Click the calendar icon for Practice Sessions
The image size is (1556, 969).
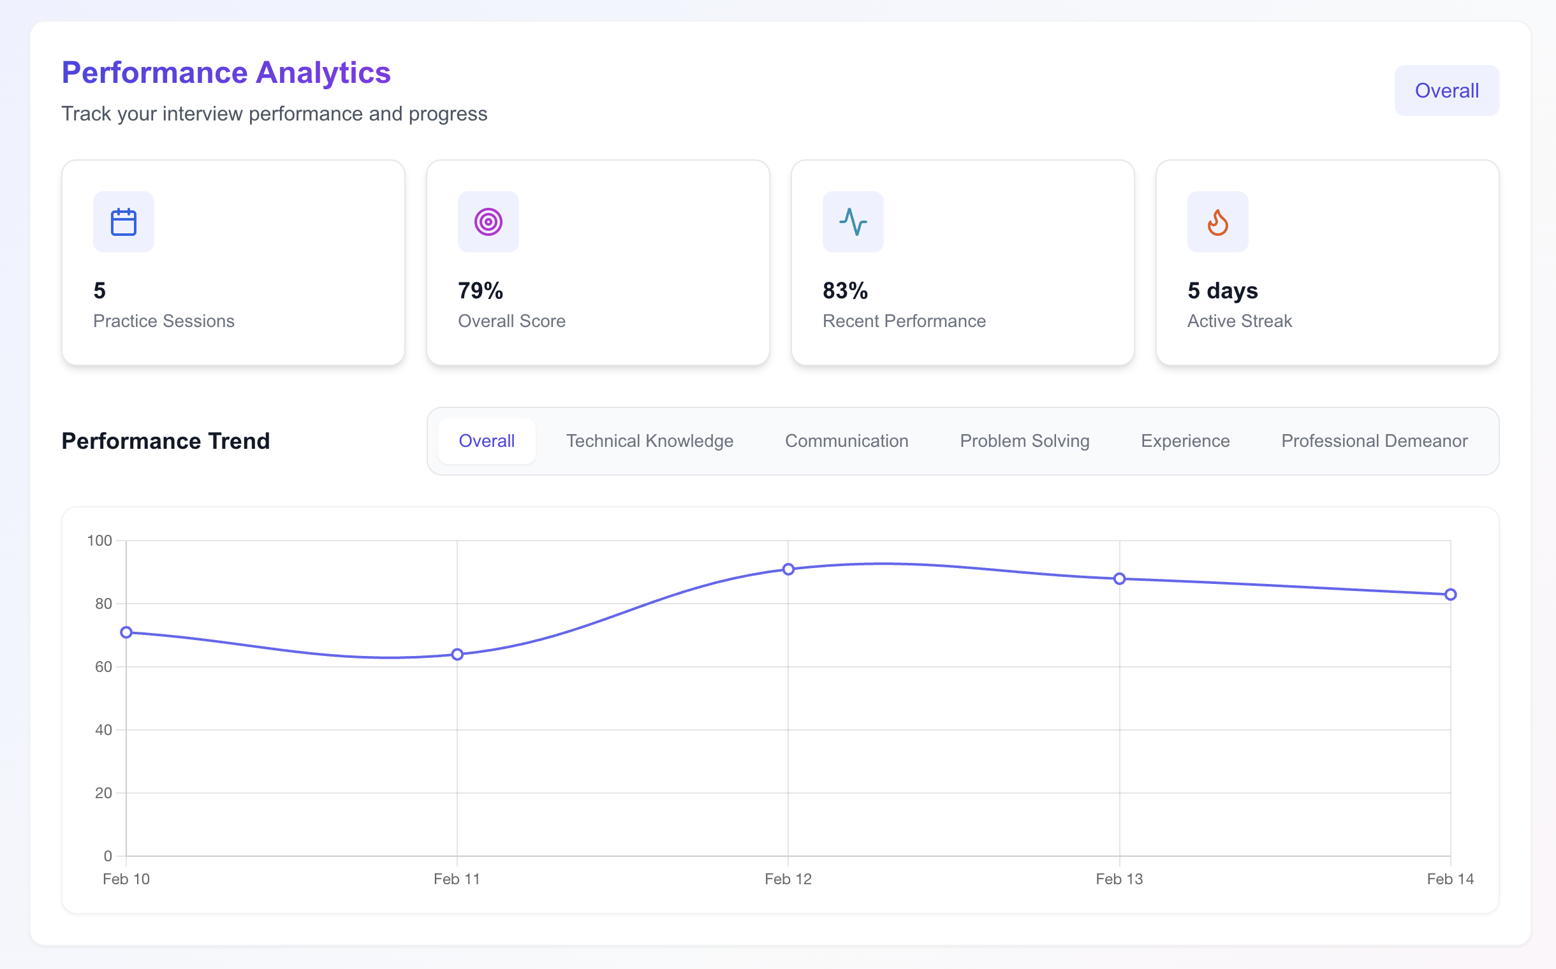[123, 222]
